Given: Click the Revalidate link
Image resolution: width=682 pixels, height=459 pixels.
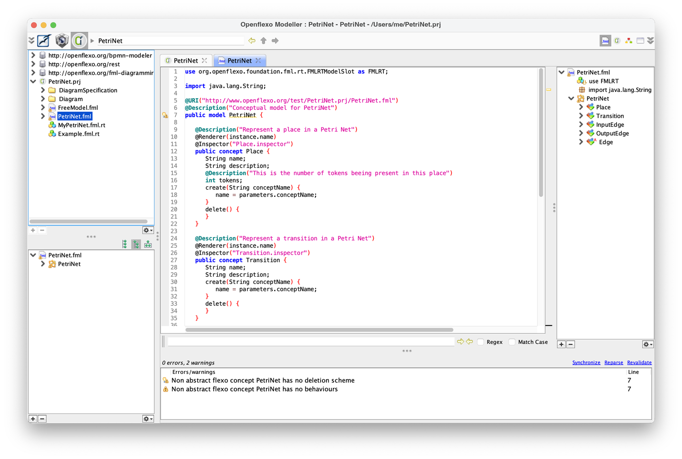Looking at the screenshot, I should point(640,363).
